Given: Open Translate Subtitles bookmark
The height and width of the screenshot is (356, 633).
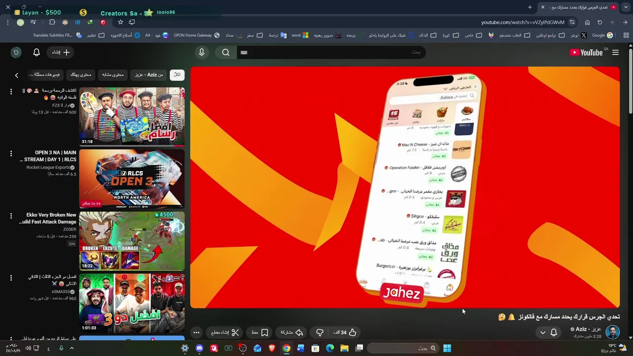Looking at the screenshot, I should [x=57, y=35].
